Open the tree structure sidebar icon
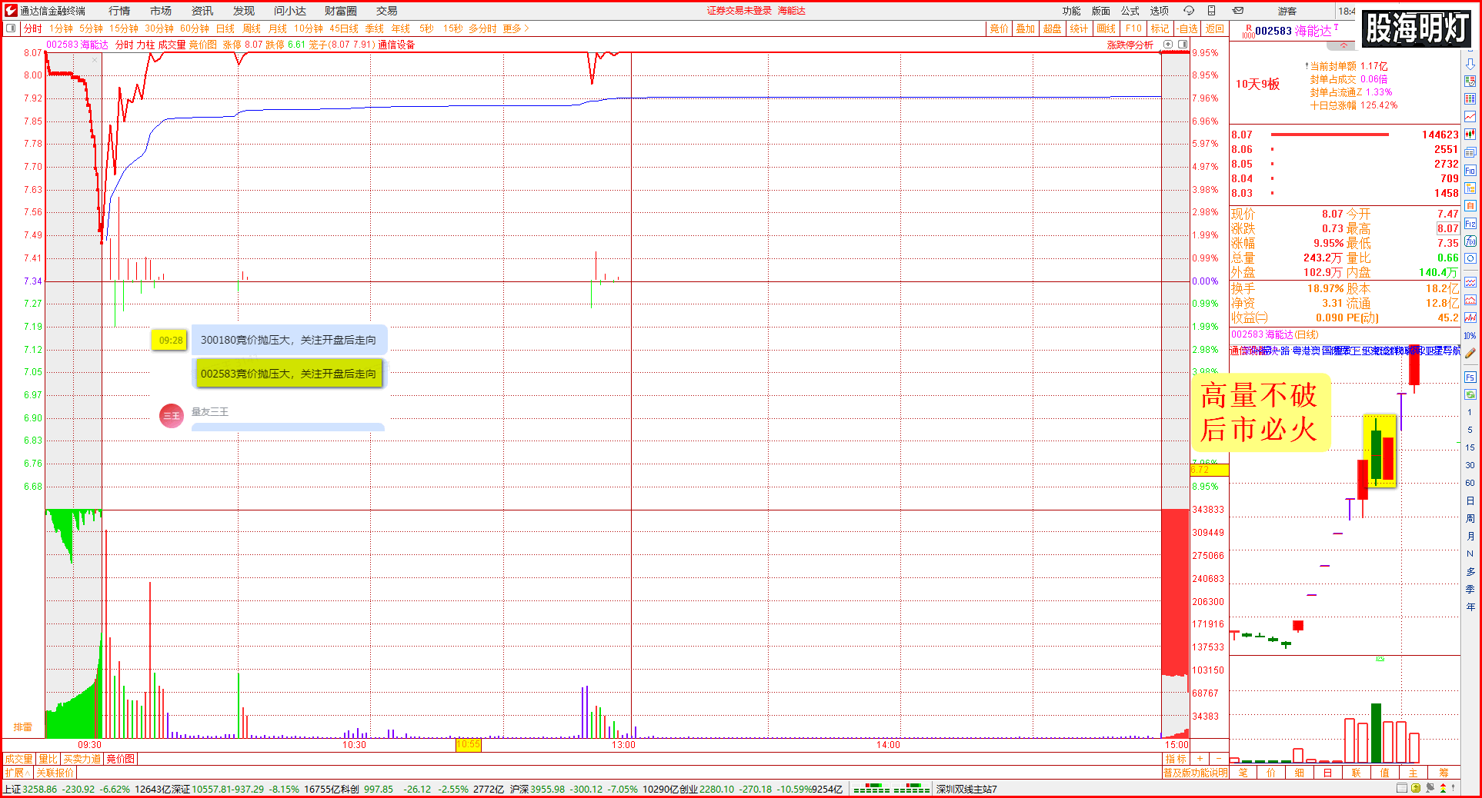 [x=1470, y=188]
